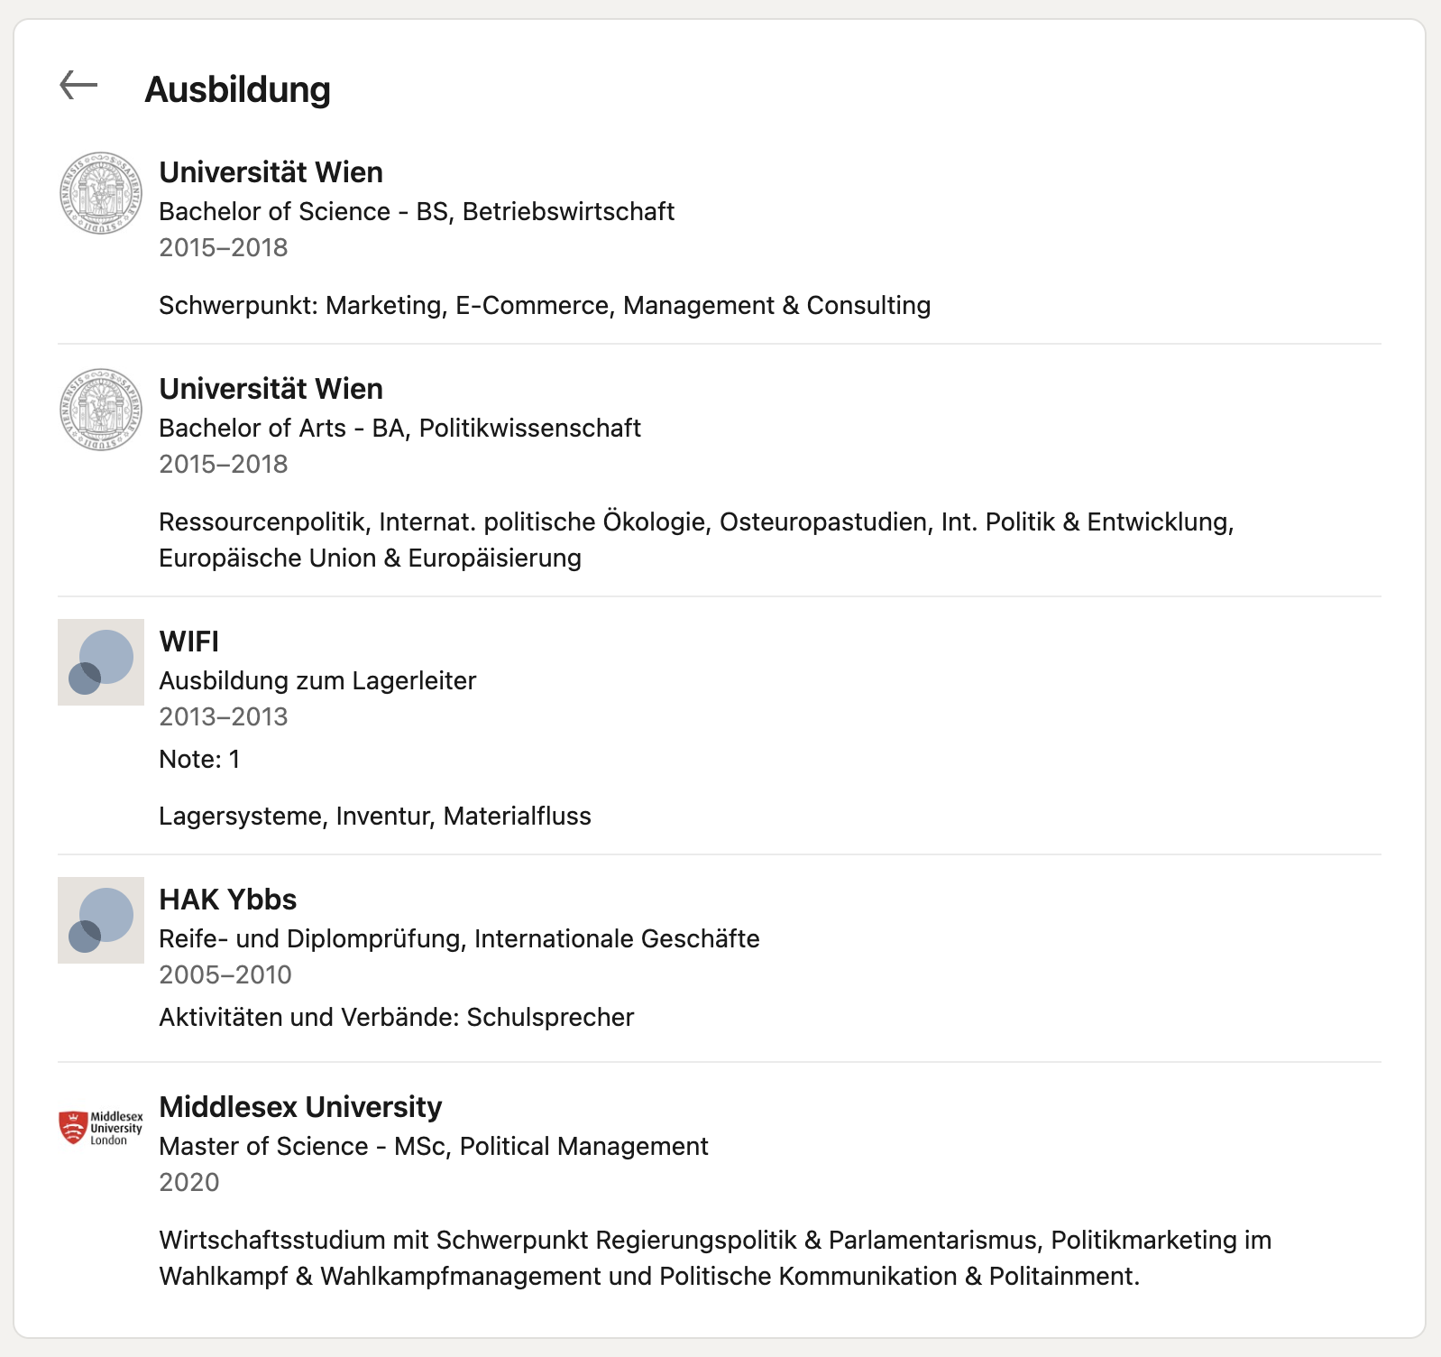Click Aktivitäten und Verbände: Schulsprecher line
This screenshot has width=1441, height=1357.
click(x=397, y=1017)
